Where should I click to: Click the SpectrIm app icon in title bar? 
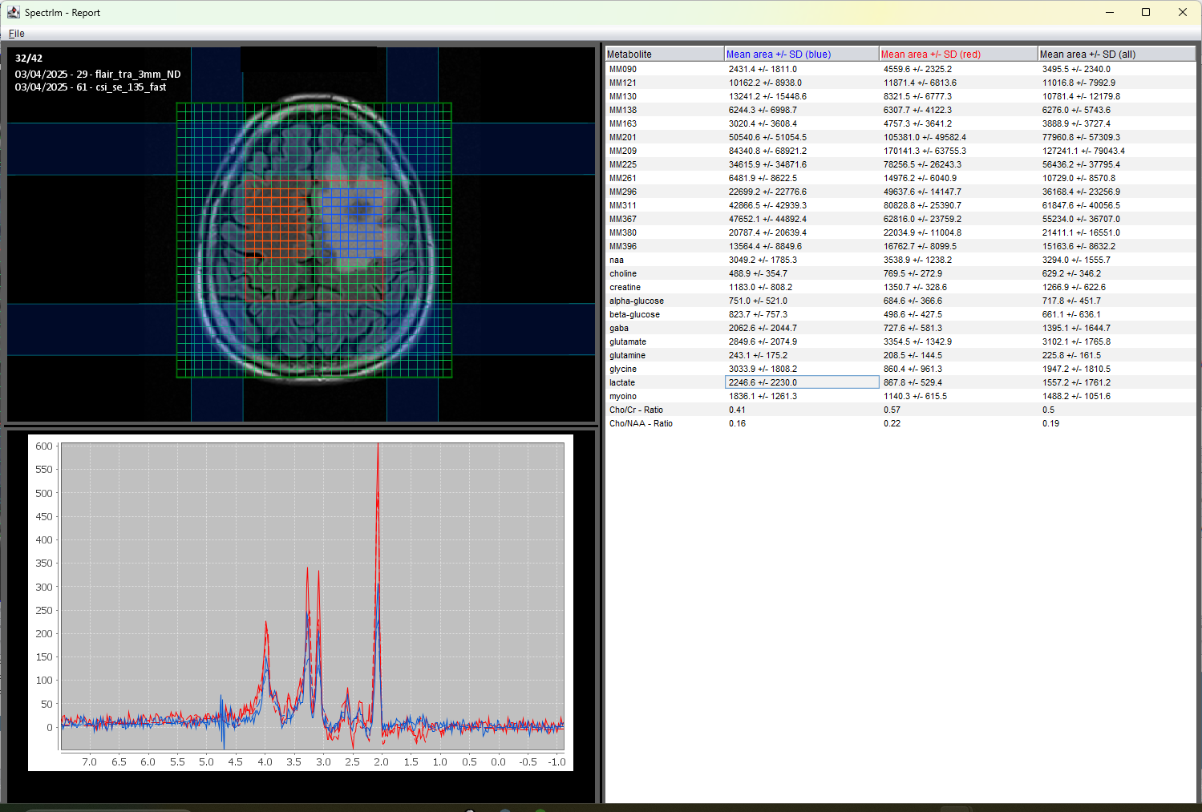click(13, 12)
